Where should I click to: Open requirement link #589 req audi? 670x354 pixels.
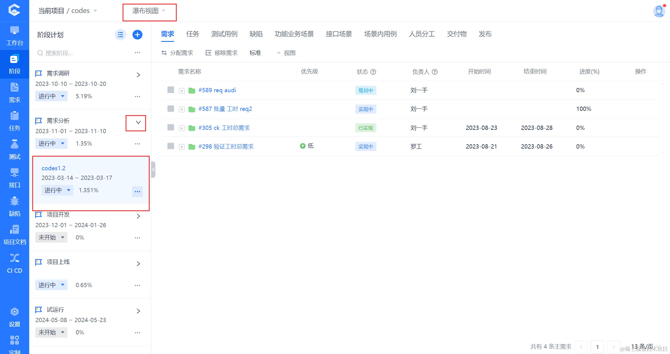[217, 90]
